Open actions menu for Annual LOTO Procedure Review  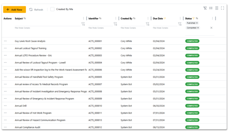[5, 55]
